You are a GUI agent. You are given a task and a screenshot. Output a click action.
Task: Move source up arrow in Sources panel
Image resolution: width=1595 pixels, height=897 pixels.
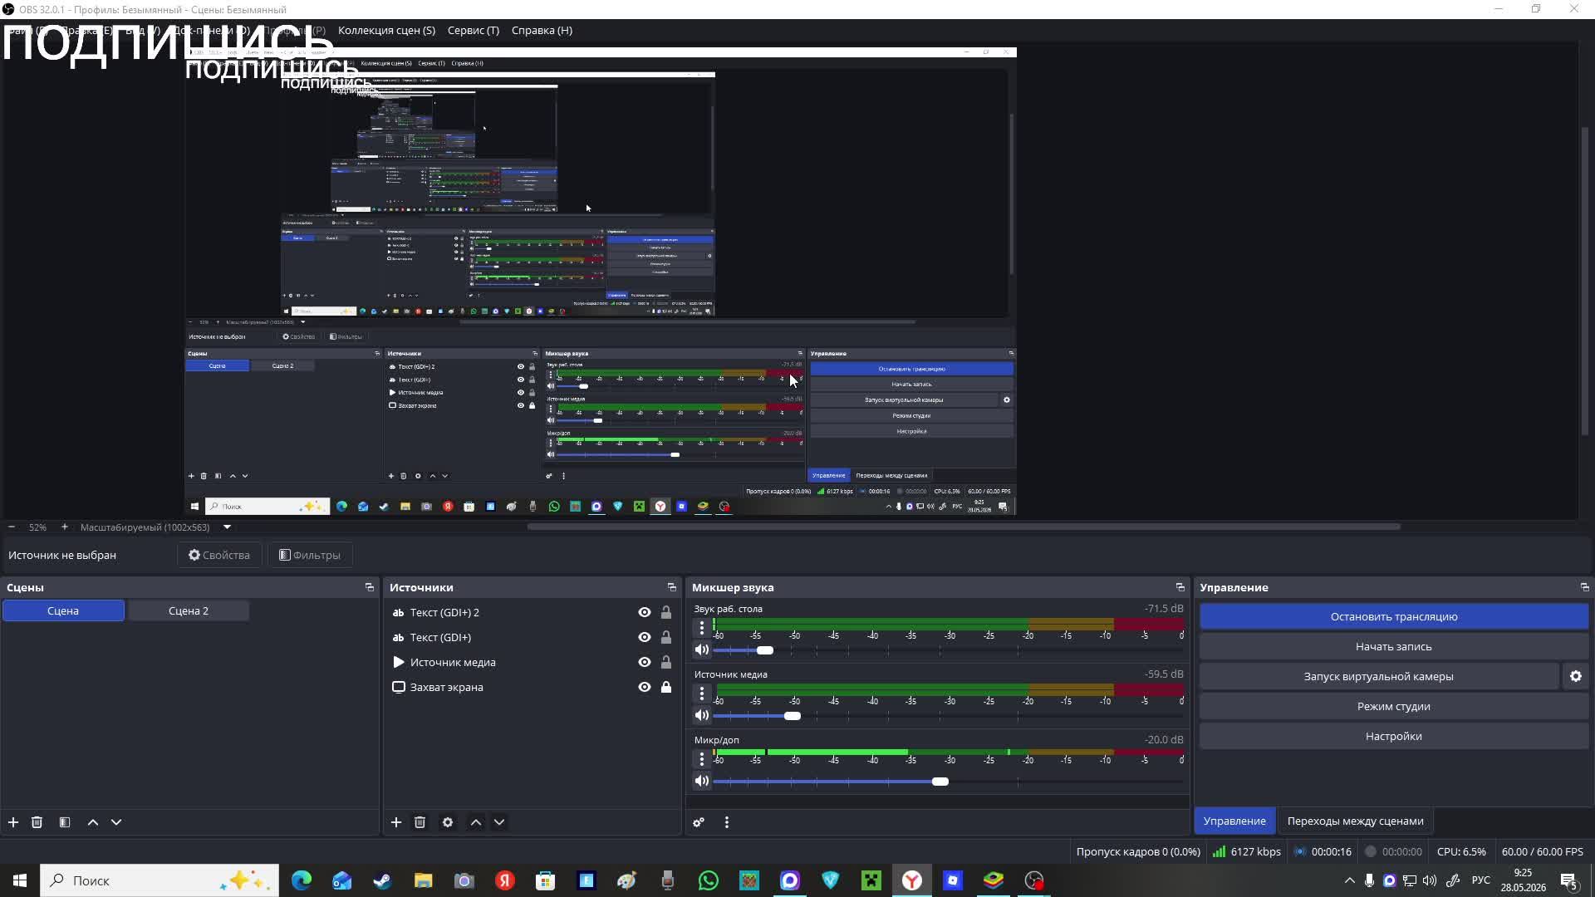coord(476,822)
